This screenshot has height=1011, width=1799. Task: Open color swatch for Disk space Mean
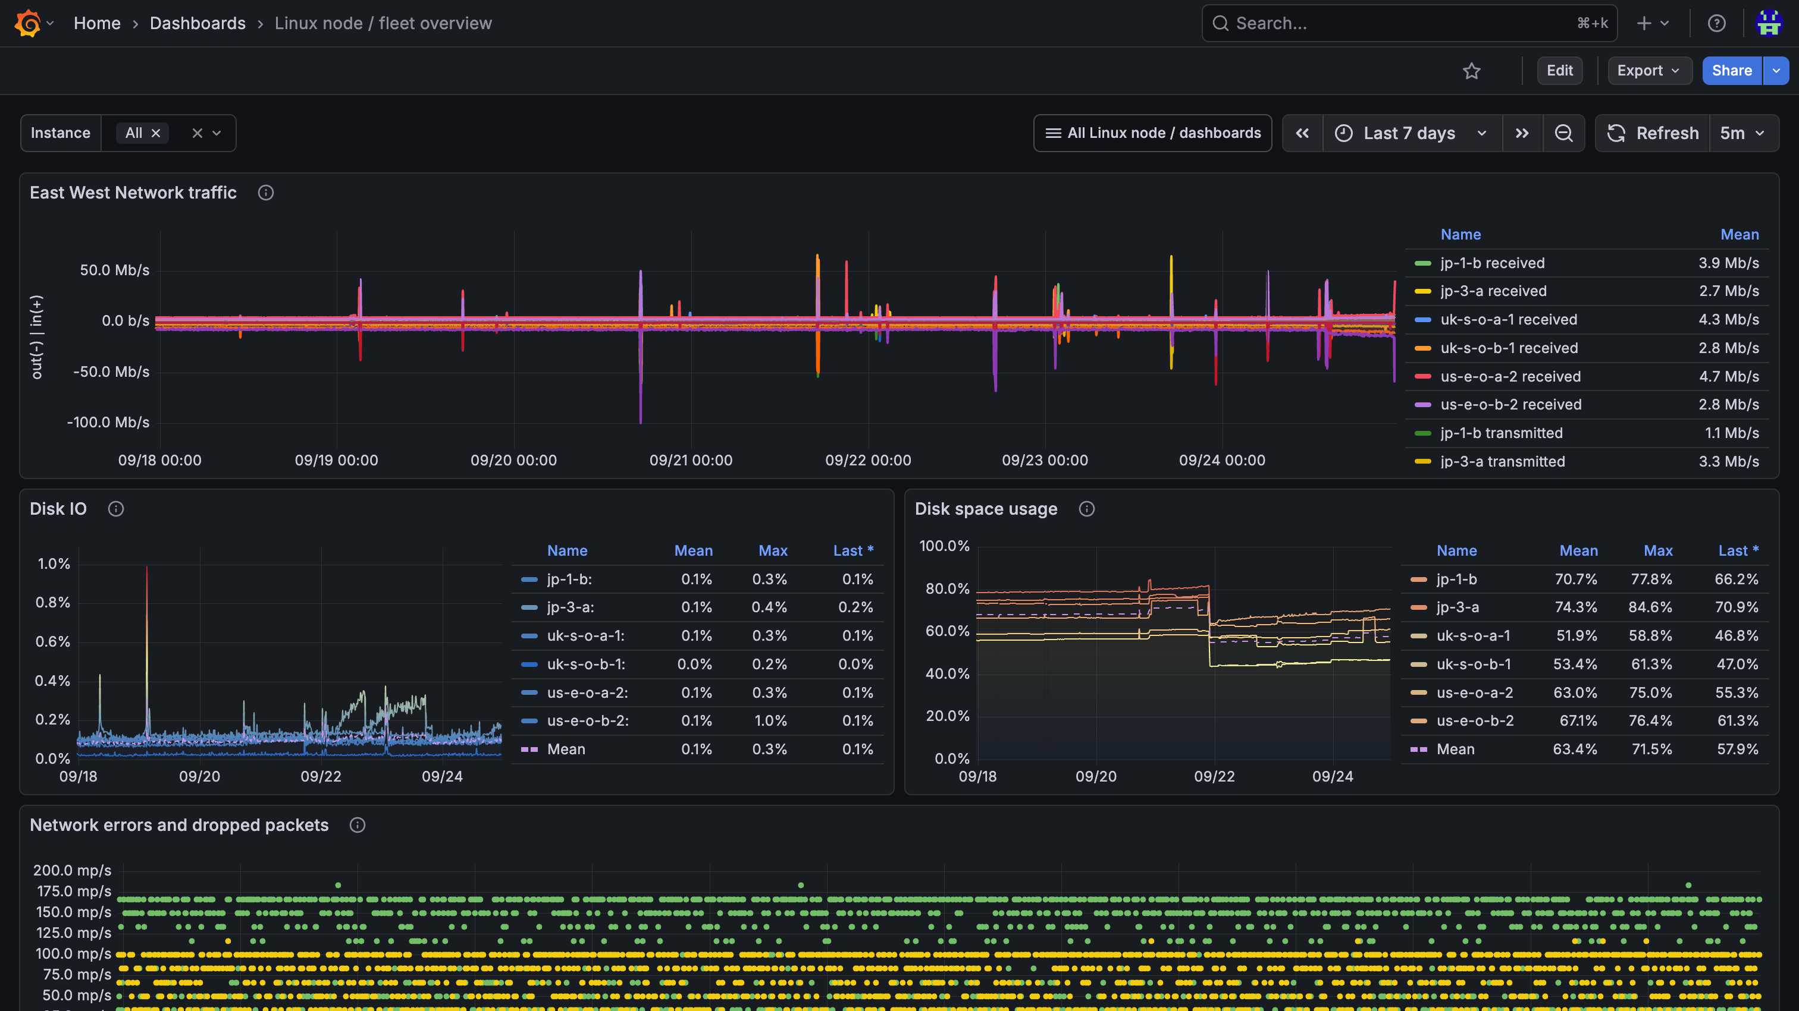pyautogui.click(x=1418, y=749)
